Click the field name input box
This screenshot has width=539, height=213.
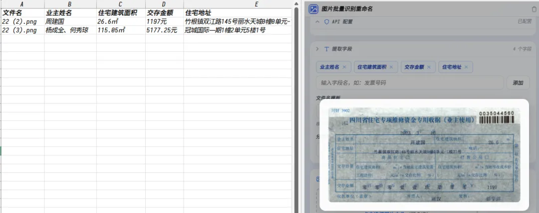410,83
